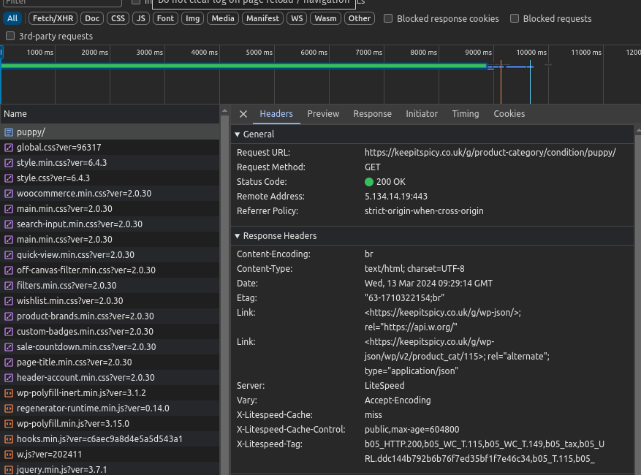Filter requests by Img type

[x=192, y=18]
